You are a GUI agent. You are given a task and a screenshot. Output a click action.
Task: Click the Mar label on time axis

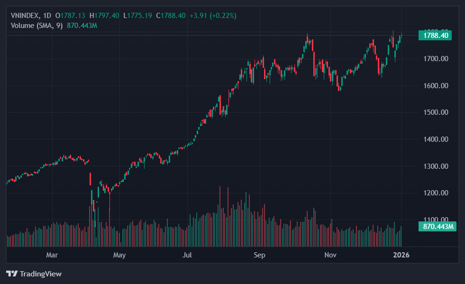coord(52,255)
